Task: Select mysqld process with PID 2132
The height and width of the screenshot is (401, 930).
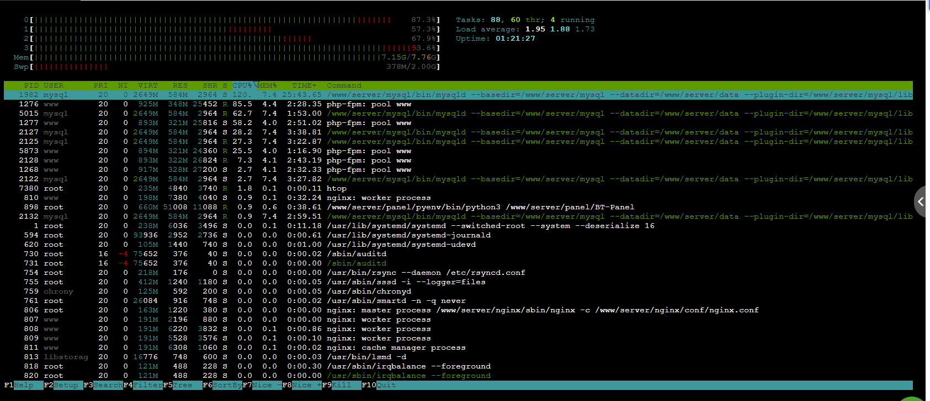Action: (x=458, y=216)
